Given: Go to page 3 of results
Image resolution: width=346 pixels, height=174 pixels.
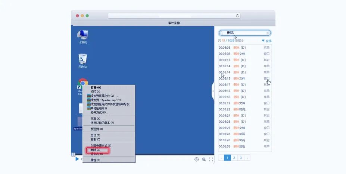Looking at the screenshot, I should (x=241, y=158).
